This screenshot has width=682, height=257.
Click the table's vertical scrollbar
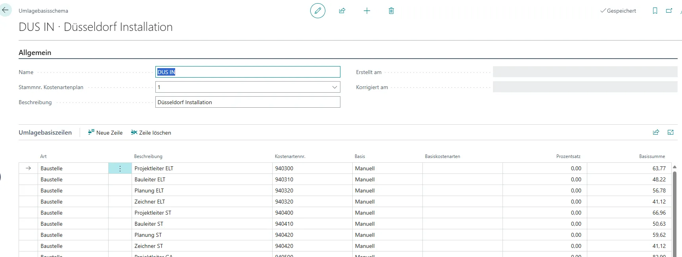tap(674, 210)
